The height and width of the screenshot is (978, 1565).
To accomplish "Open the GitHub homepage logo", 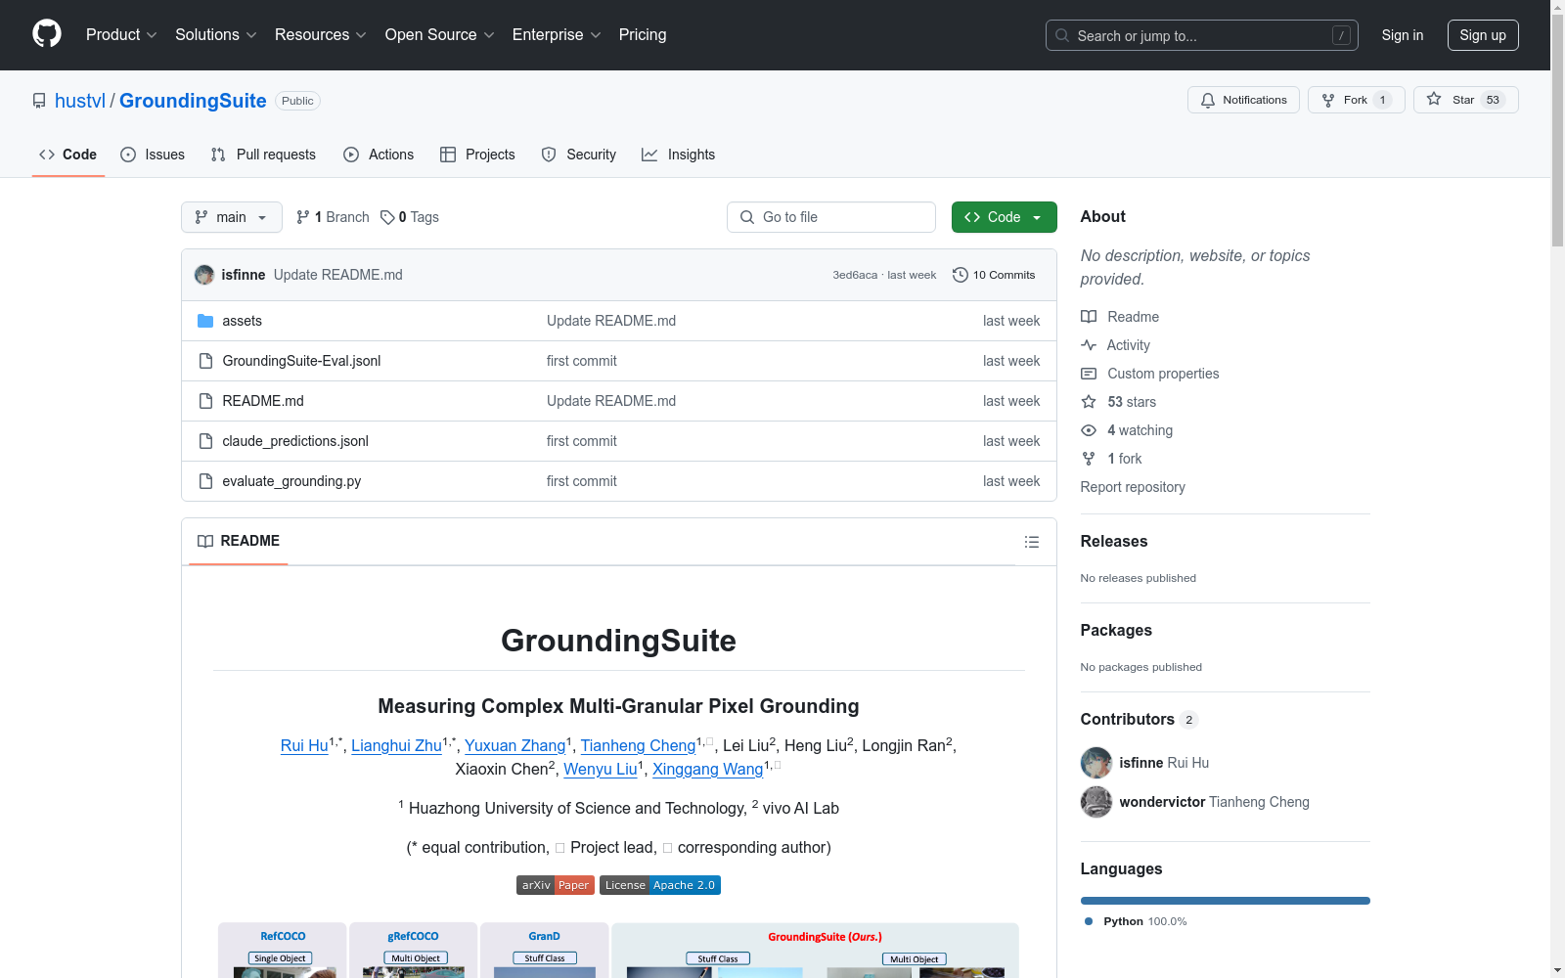I will point(47,34).
